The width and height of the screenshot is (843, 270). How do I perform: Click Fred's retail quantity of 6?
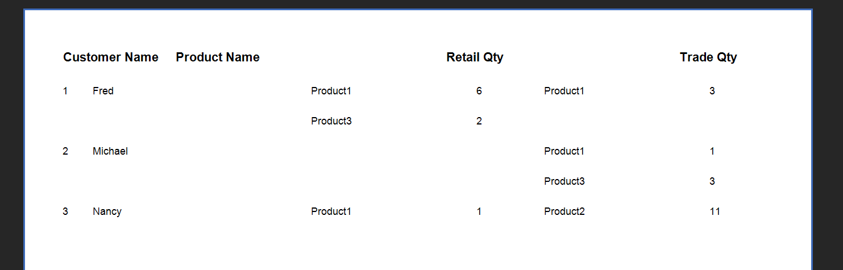click(479, 91)
